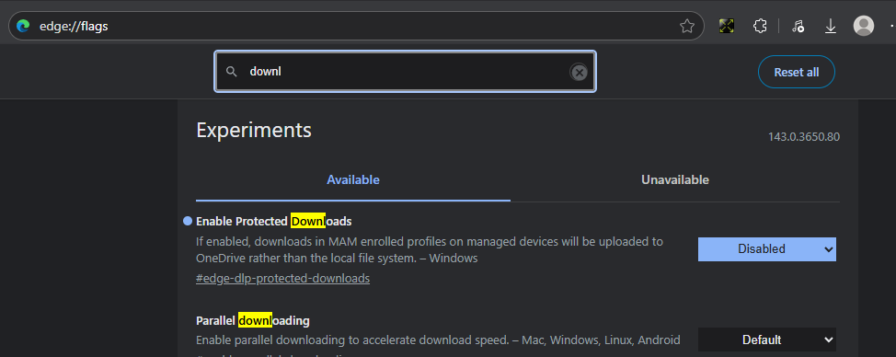Click the Reset all button
Image resolution: width=896 pixels, height=357 pixels.
[796, 72]
